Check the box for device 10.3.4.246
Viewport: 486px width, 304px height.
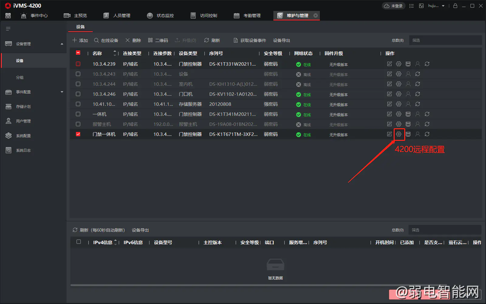[x=78, y=94]
